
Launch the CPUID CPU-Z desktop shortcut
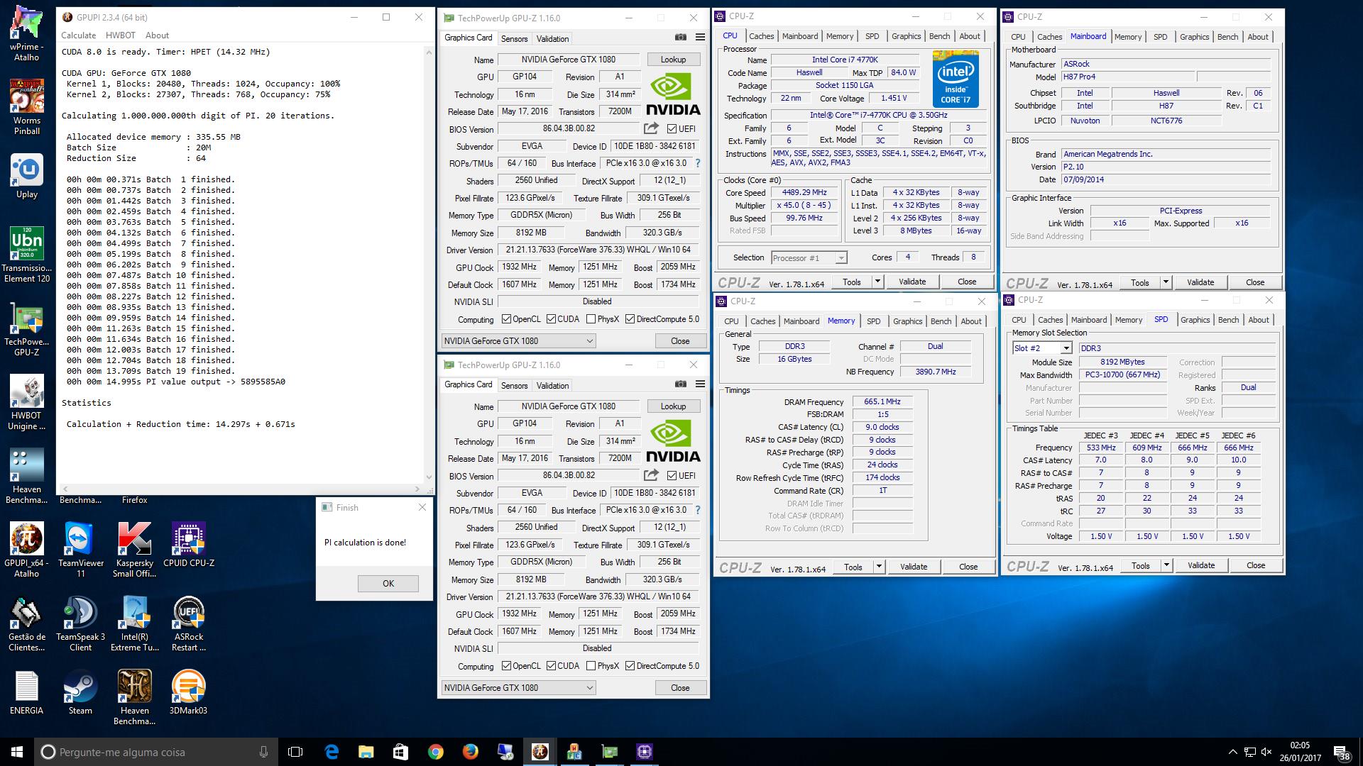tap(188, 545)
